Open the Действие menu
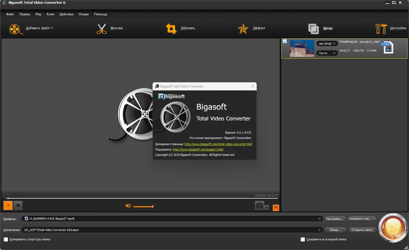Viewport: 409px width, 250px height. pyautogui.click(x=66, y=14)
